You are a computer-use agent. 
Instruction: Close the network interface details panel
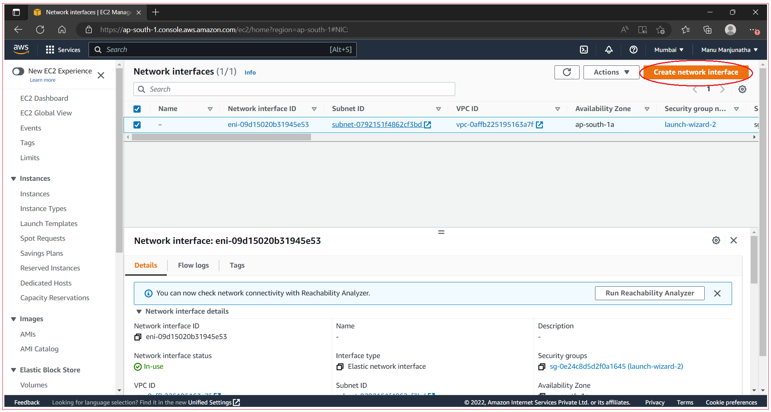click(x=734, y=240)
